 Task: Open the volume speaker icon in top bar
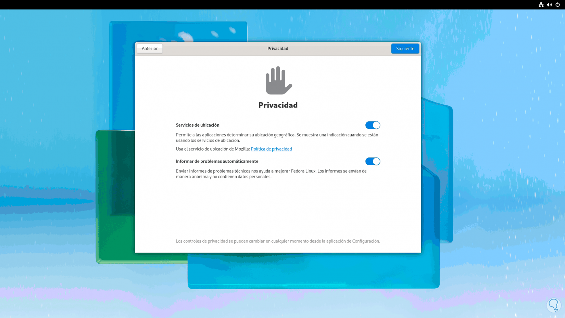click(x=549, y=4)
